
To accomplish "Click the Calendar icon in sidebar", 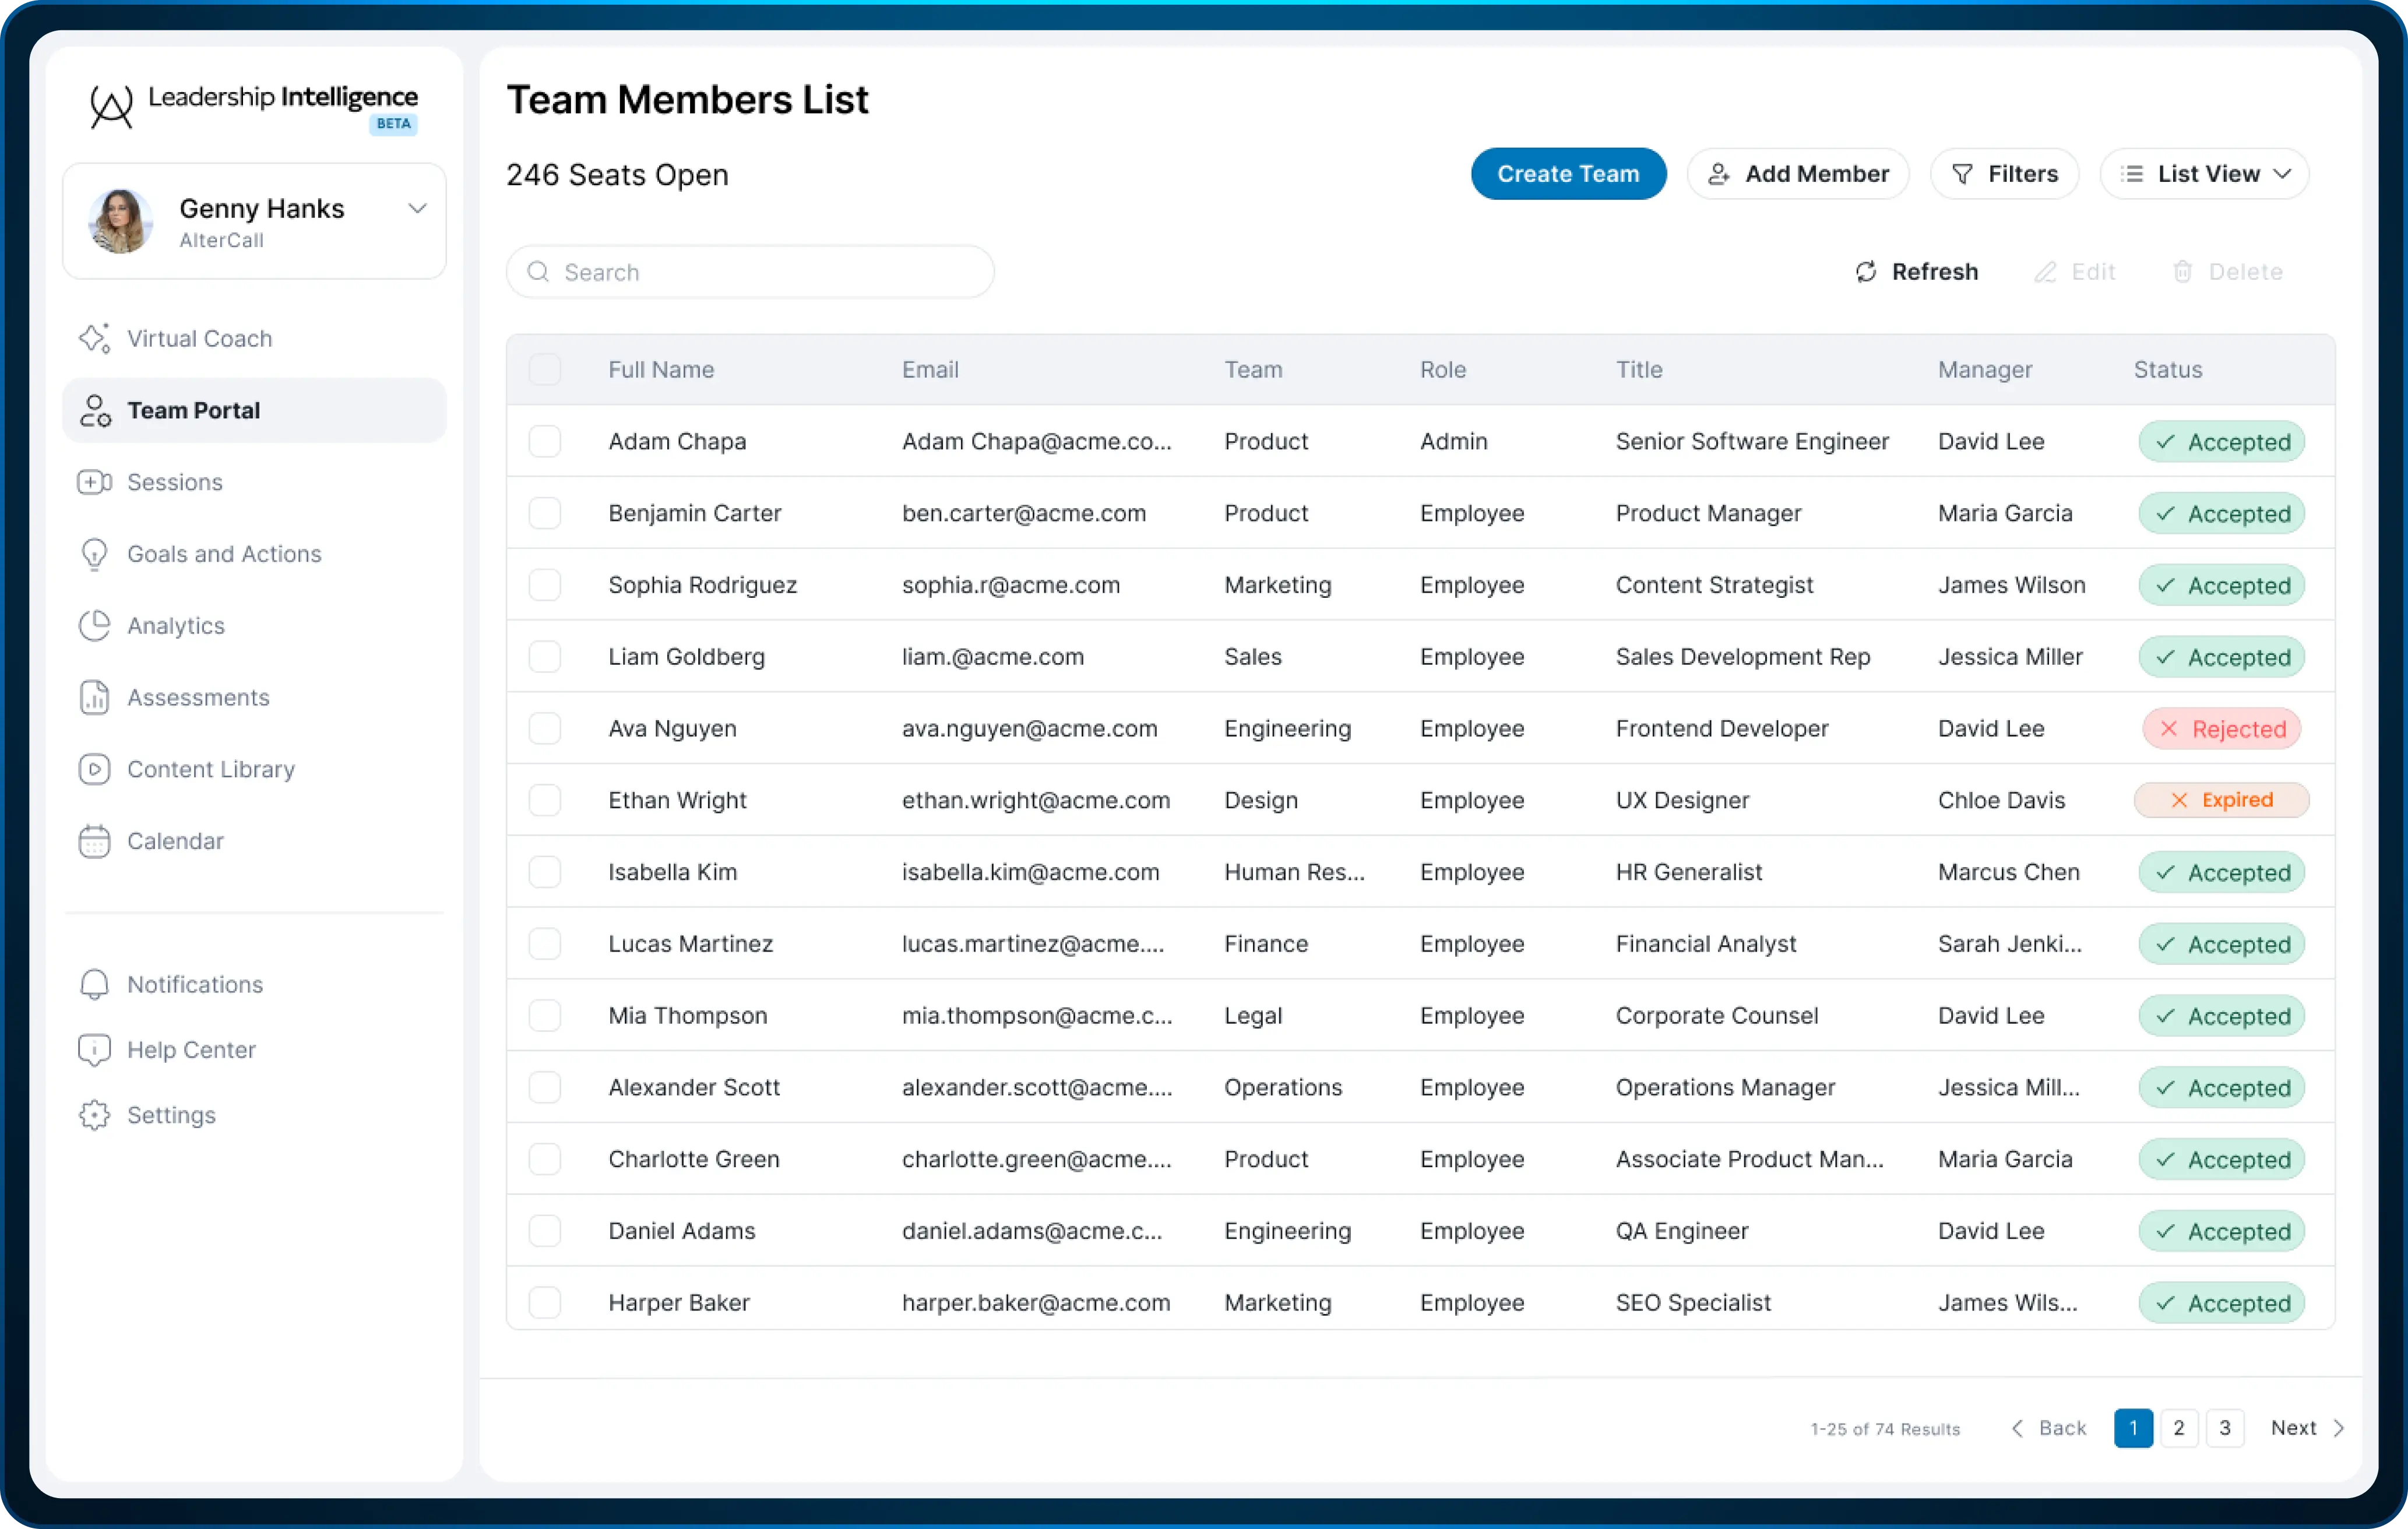I will (x=94, y=841).
